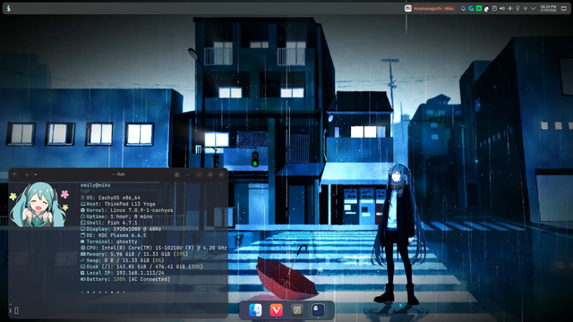Open the launcher icon in the top panel
Screen dimensions: 573x322
8,8
